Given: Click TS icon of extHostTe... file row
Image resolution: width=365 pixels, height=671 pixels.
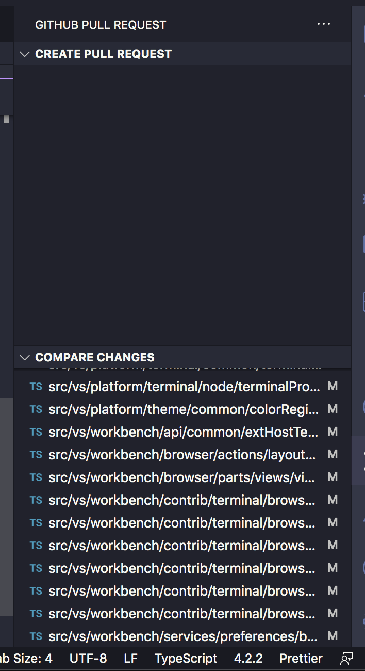Looking at the screenshot, I should 36,432.
